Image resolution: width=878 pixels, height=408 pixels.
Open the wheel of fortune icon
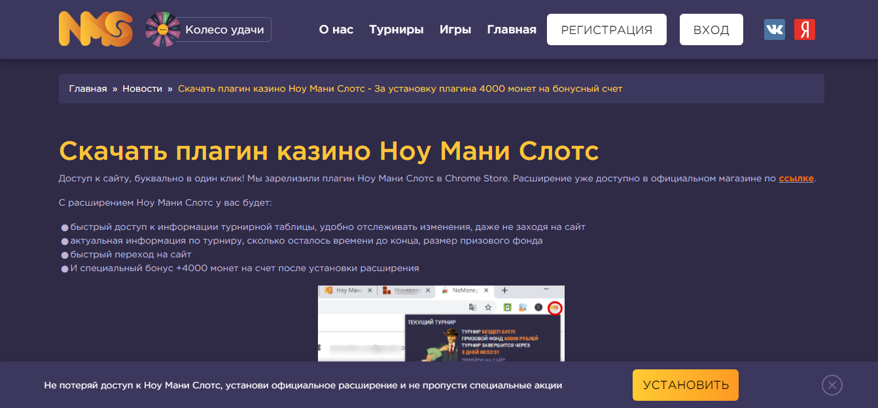[x=163, y=29]
